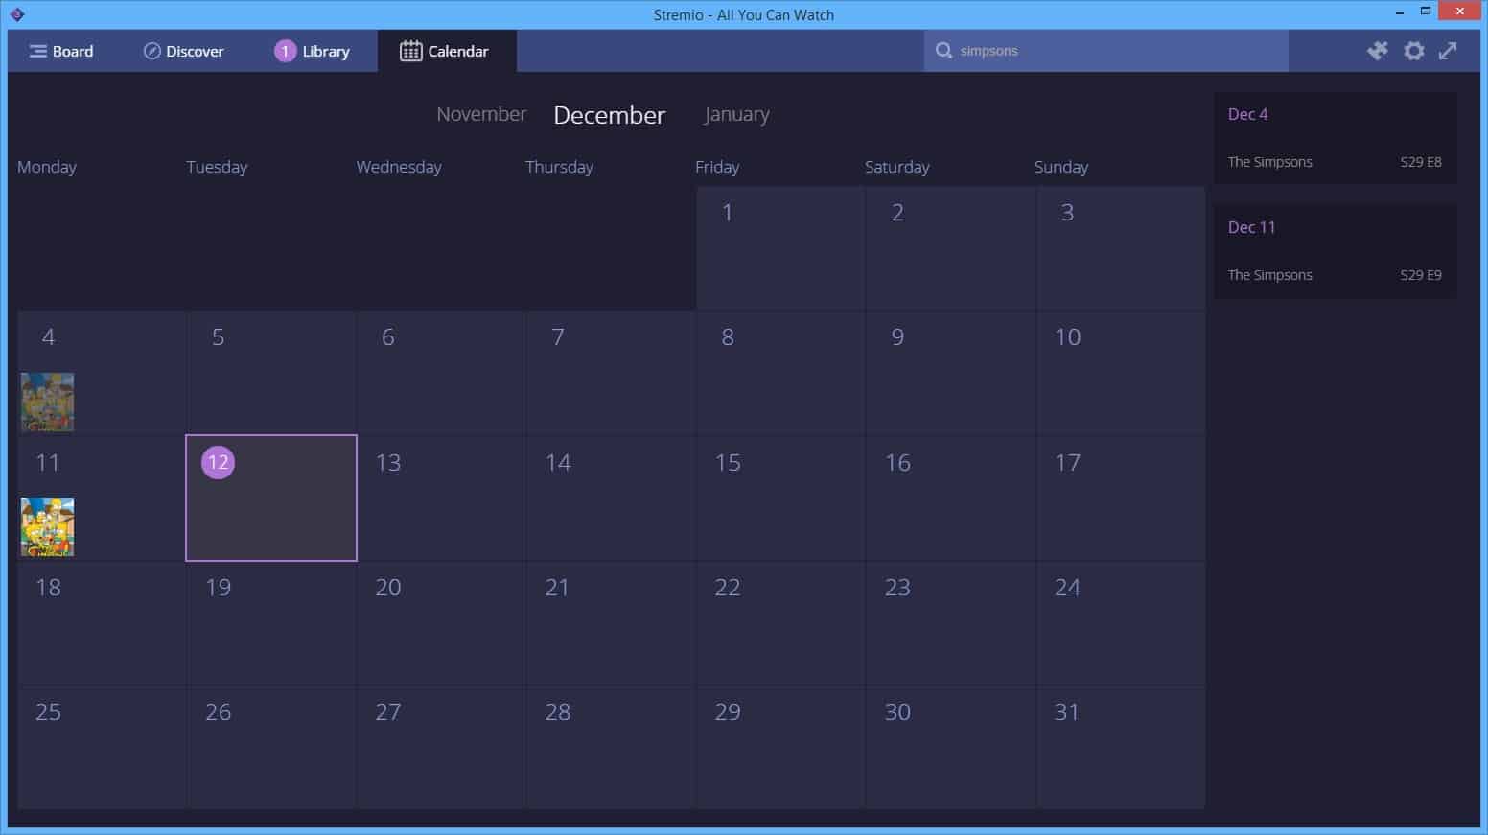
Task: Open Simpsons poster on December 4
Action: pos(48,402)
